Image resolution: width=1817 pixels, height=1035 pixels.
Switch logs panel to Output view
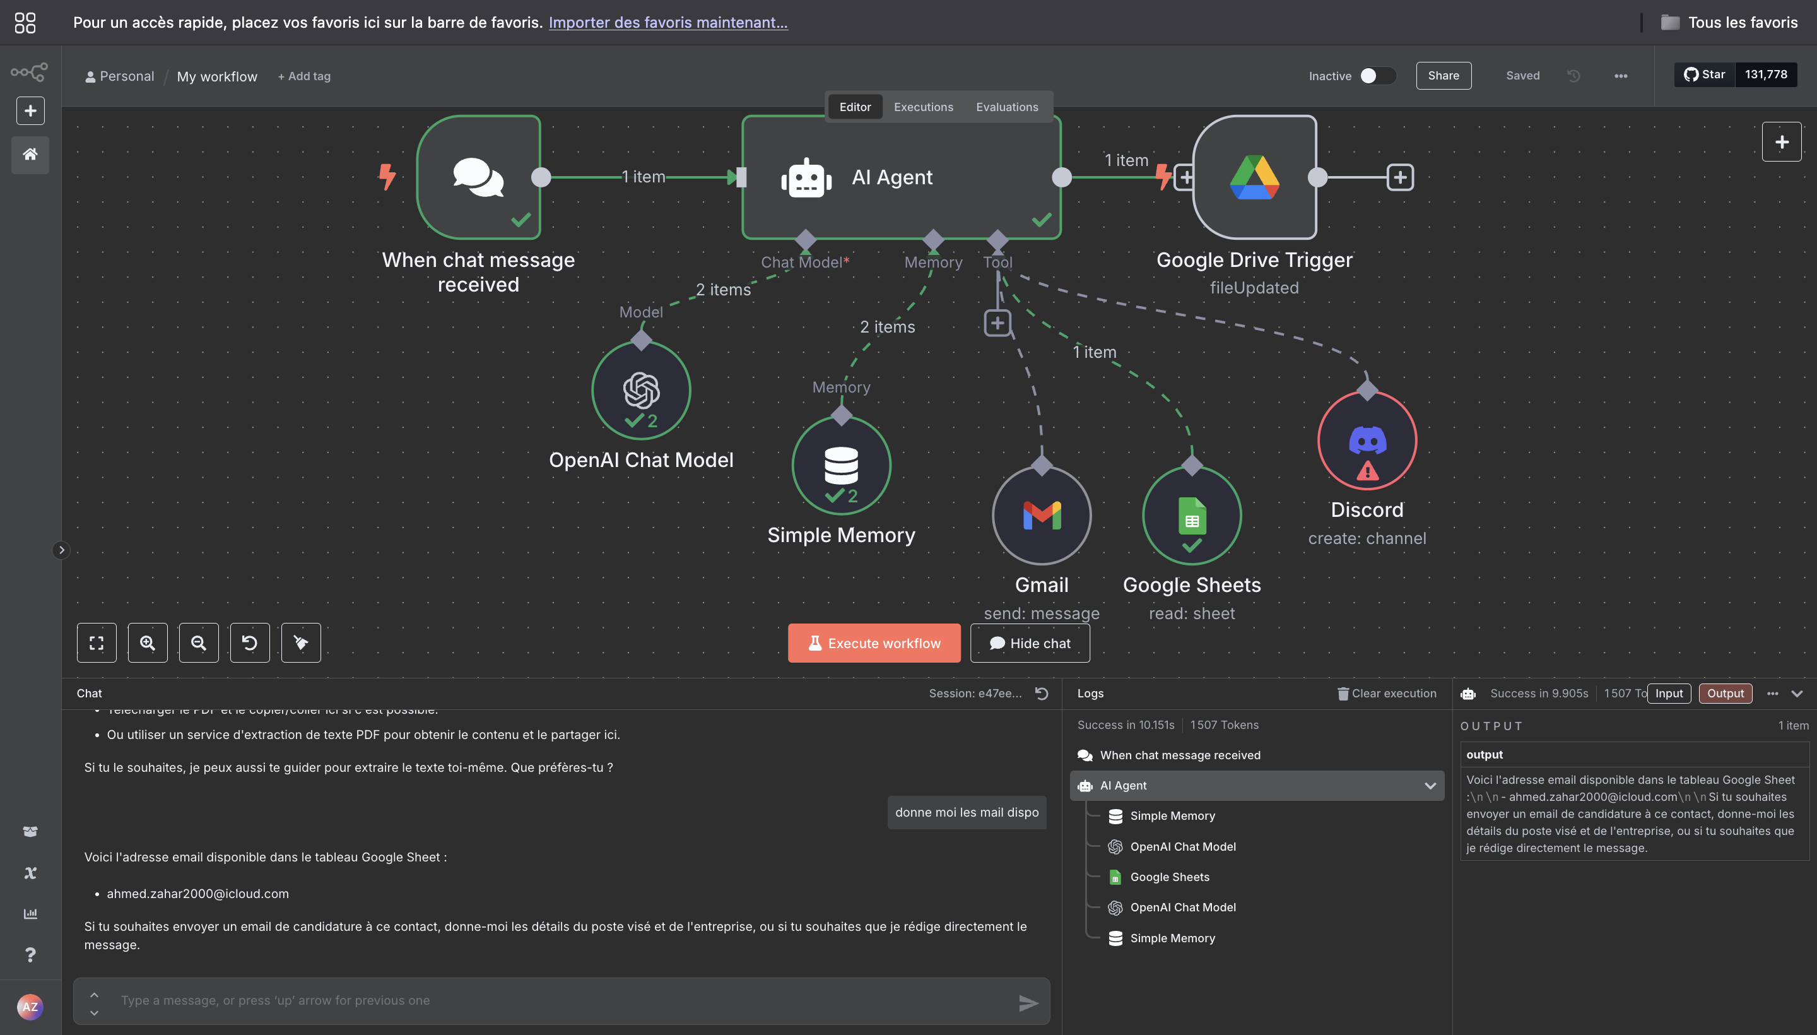tap(1726, 693)
